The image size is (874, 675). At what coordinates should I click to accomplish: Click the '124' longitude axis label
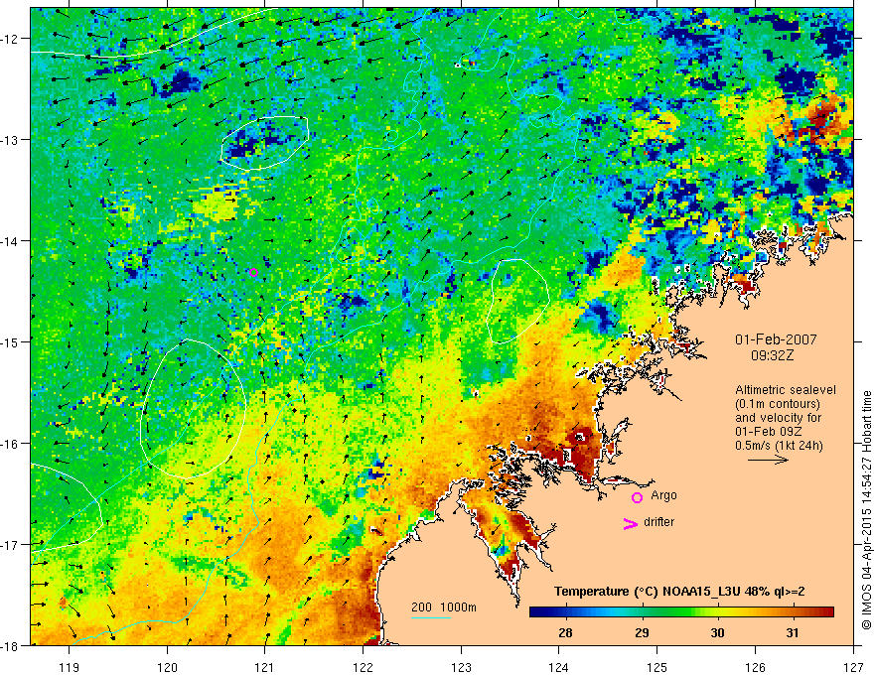[558, 667]
